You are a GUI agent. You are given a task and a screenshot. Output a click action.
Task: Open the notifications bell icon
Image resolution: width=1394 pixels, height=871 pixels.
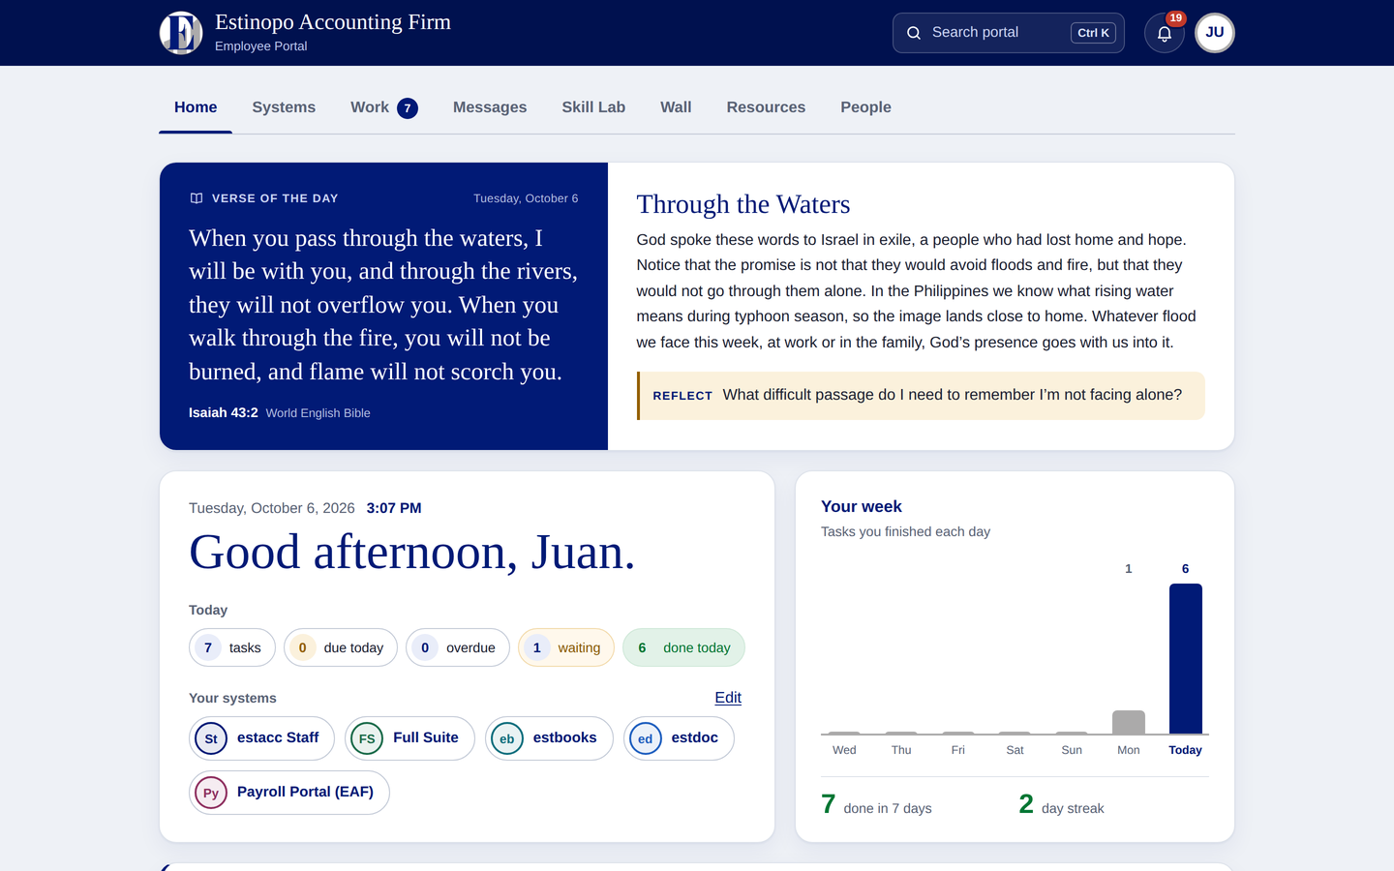(x=1165, y=33)
